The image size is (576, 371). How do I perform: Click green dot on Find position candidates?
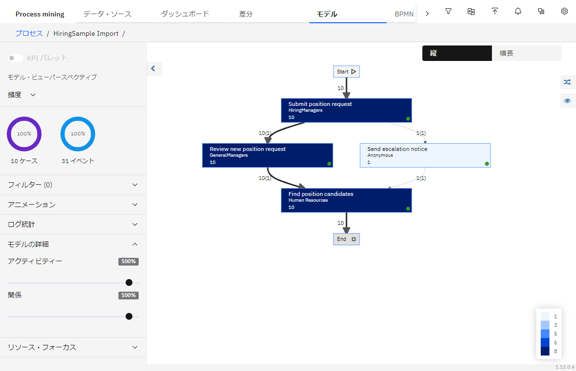coord(408,209)
